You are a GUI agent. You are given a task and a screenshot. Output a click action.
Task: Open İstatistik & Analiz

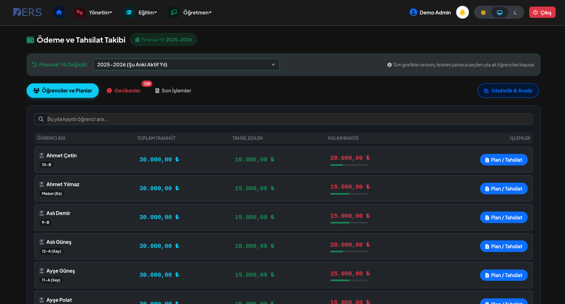tap(508, 91)
